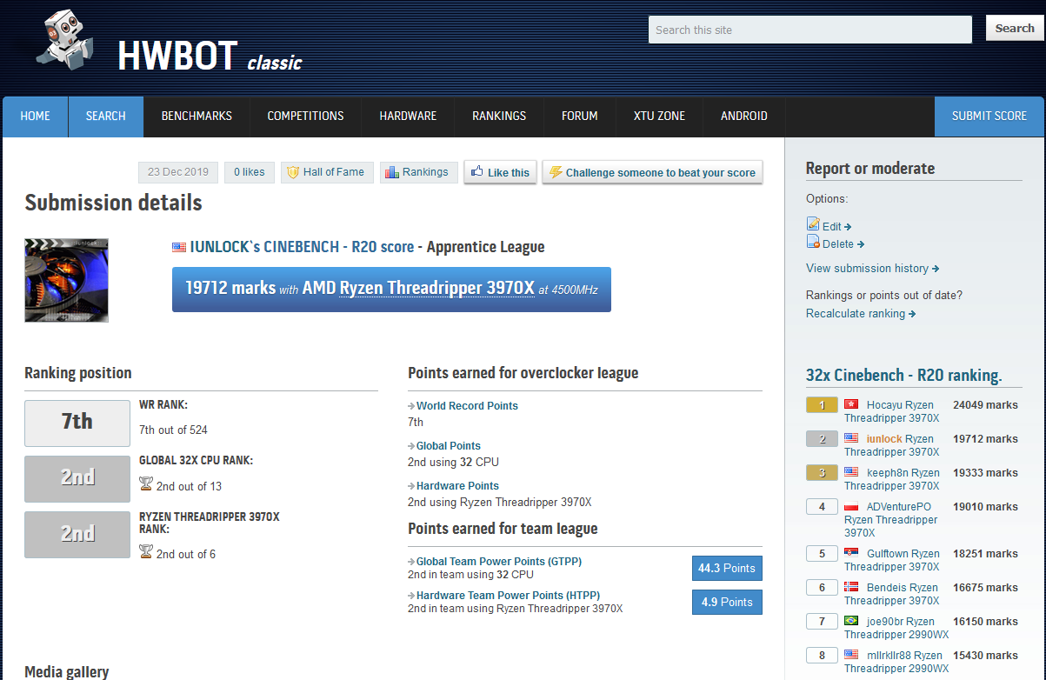Viewport: 1046px width, 680px height.
Task: Click the Edit pencil icon
Action: 813,224
